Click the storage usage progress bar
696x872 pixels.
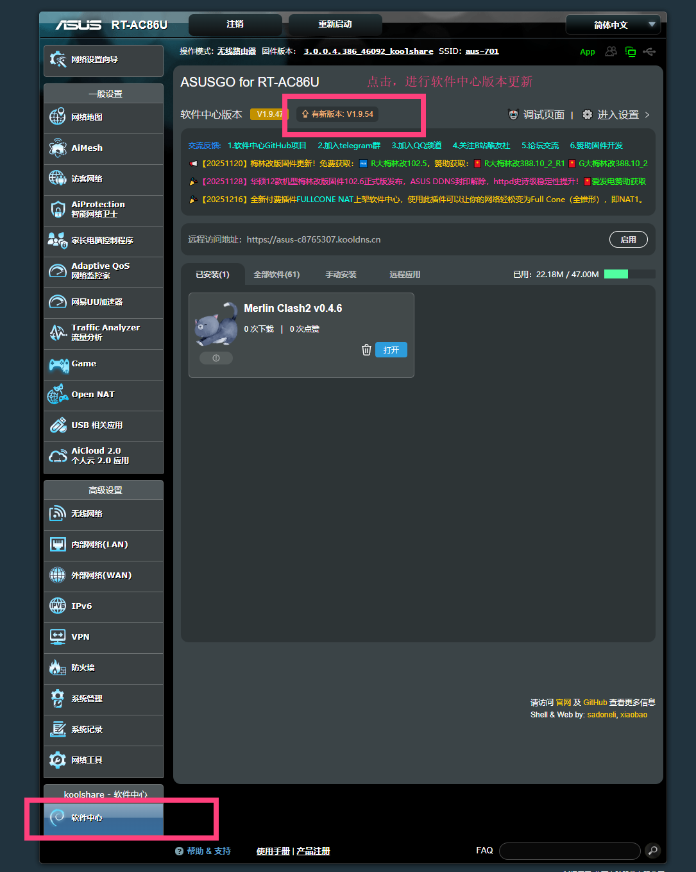tap(629, 274)
